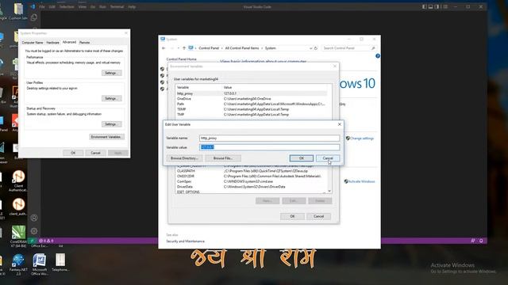Click the Change settings link
Viewport: 508px width, 285px height.
[362, 139]
